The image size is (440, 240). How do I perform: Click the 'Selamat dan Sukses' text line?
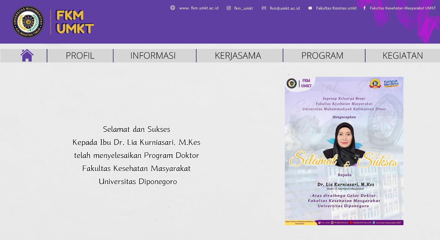[136, 129]
